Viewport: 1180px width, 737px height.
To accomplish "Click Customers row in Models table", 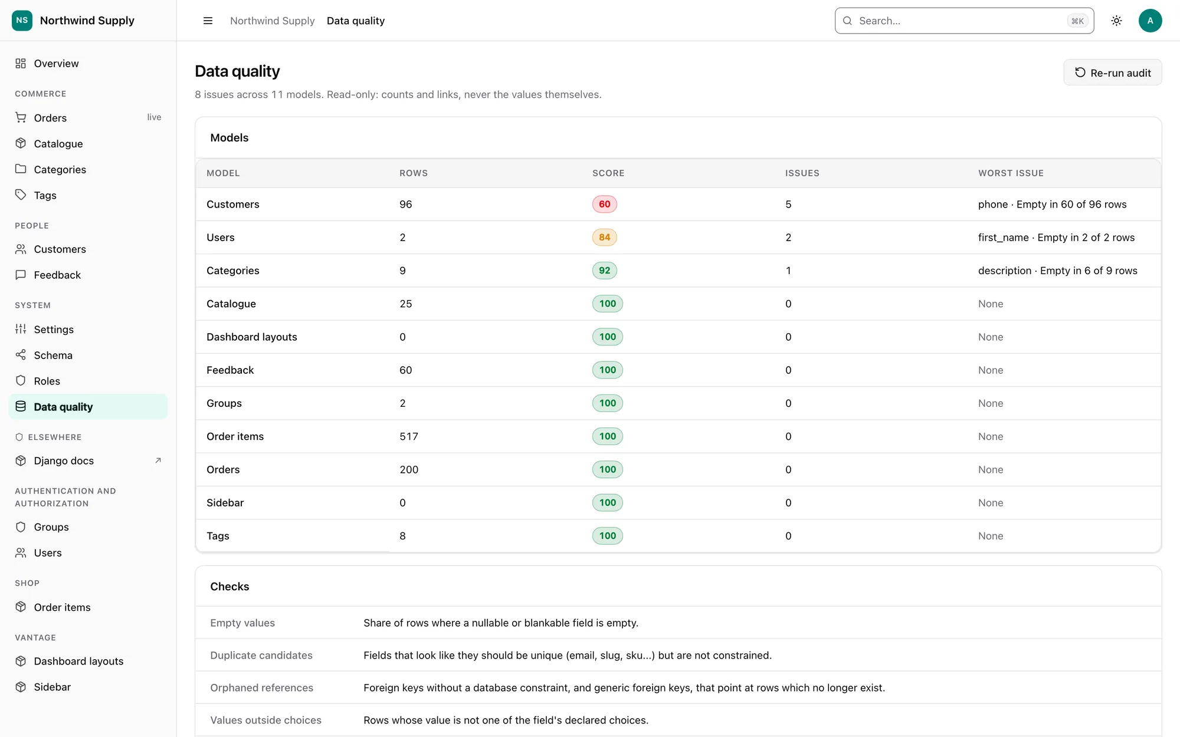I will pyautogui.click(x=678, y=204).
